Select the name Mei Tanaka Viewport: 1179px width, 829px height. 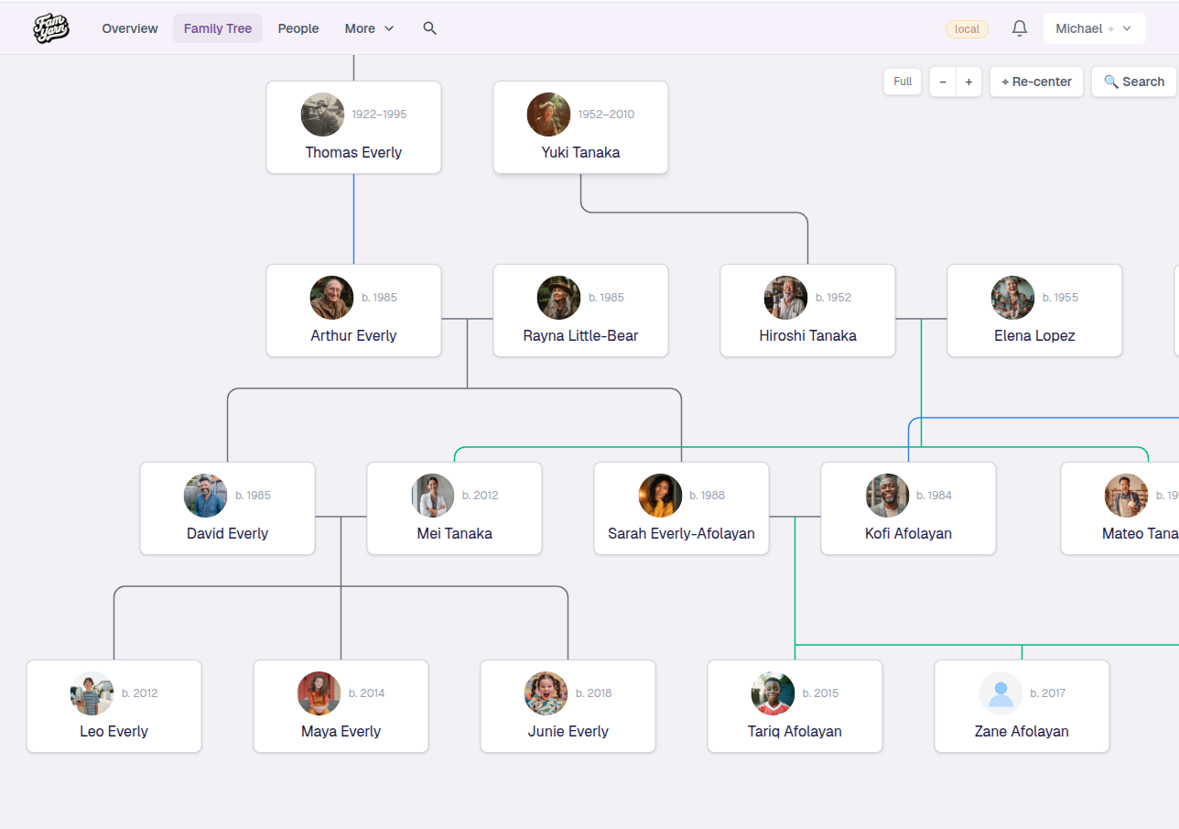coord(454,533)
